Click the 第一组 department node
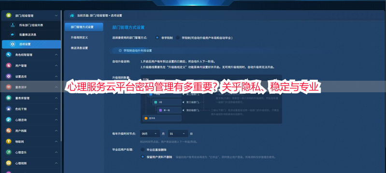Viewport: 386px width, 173px height. pos(169,110)
